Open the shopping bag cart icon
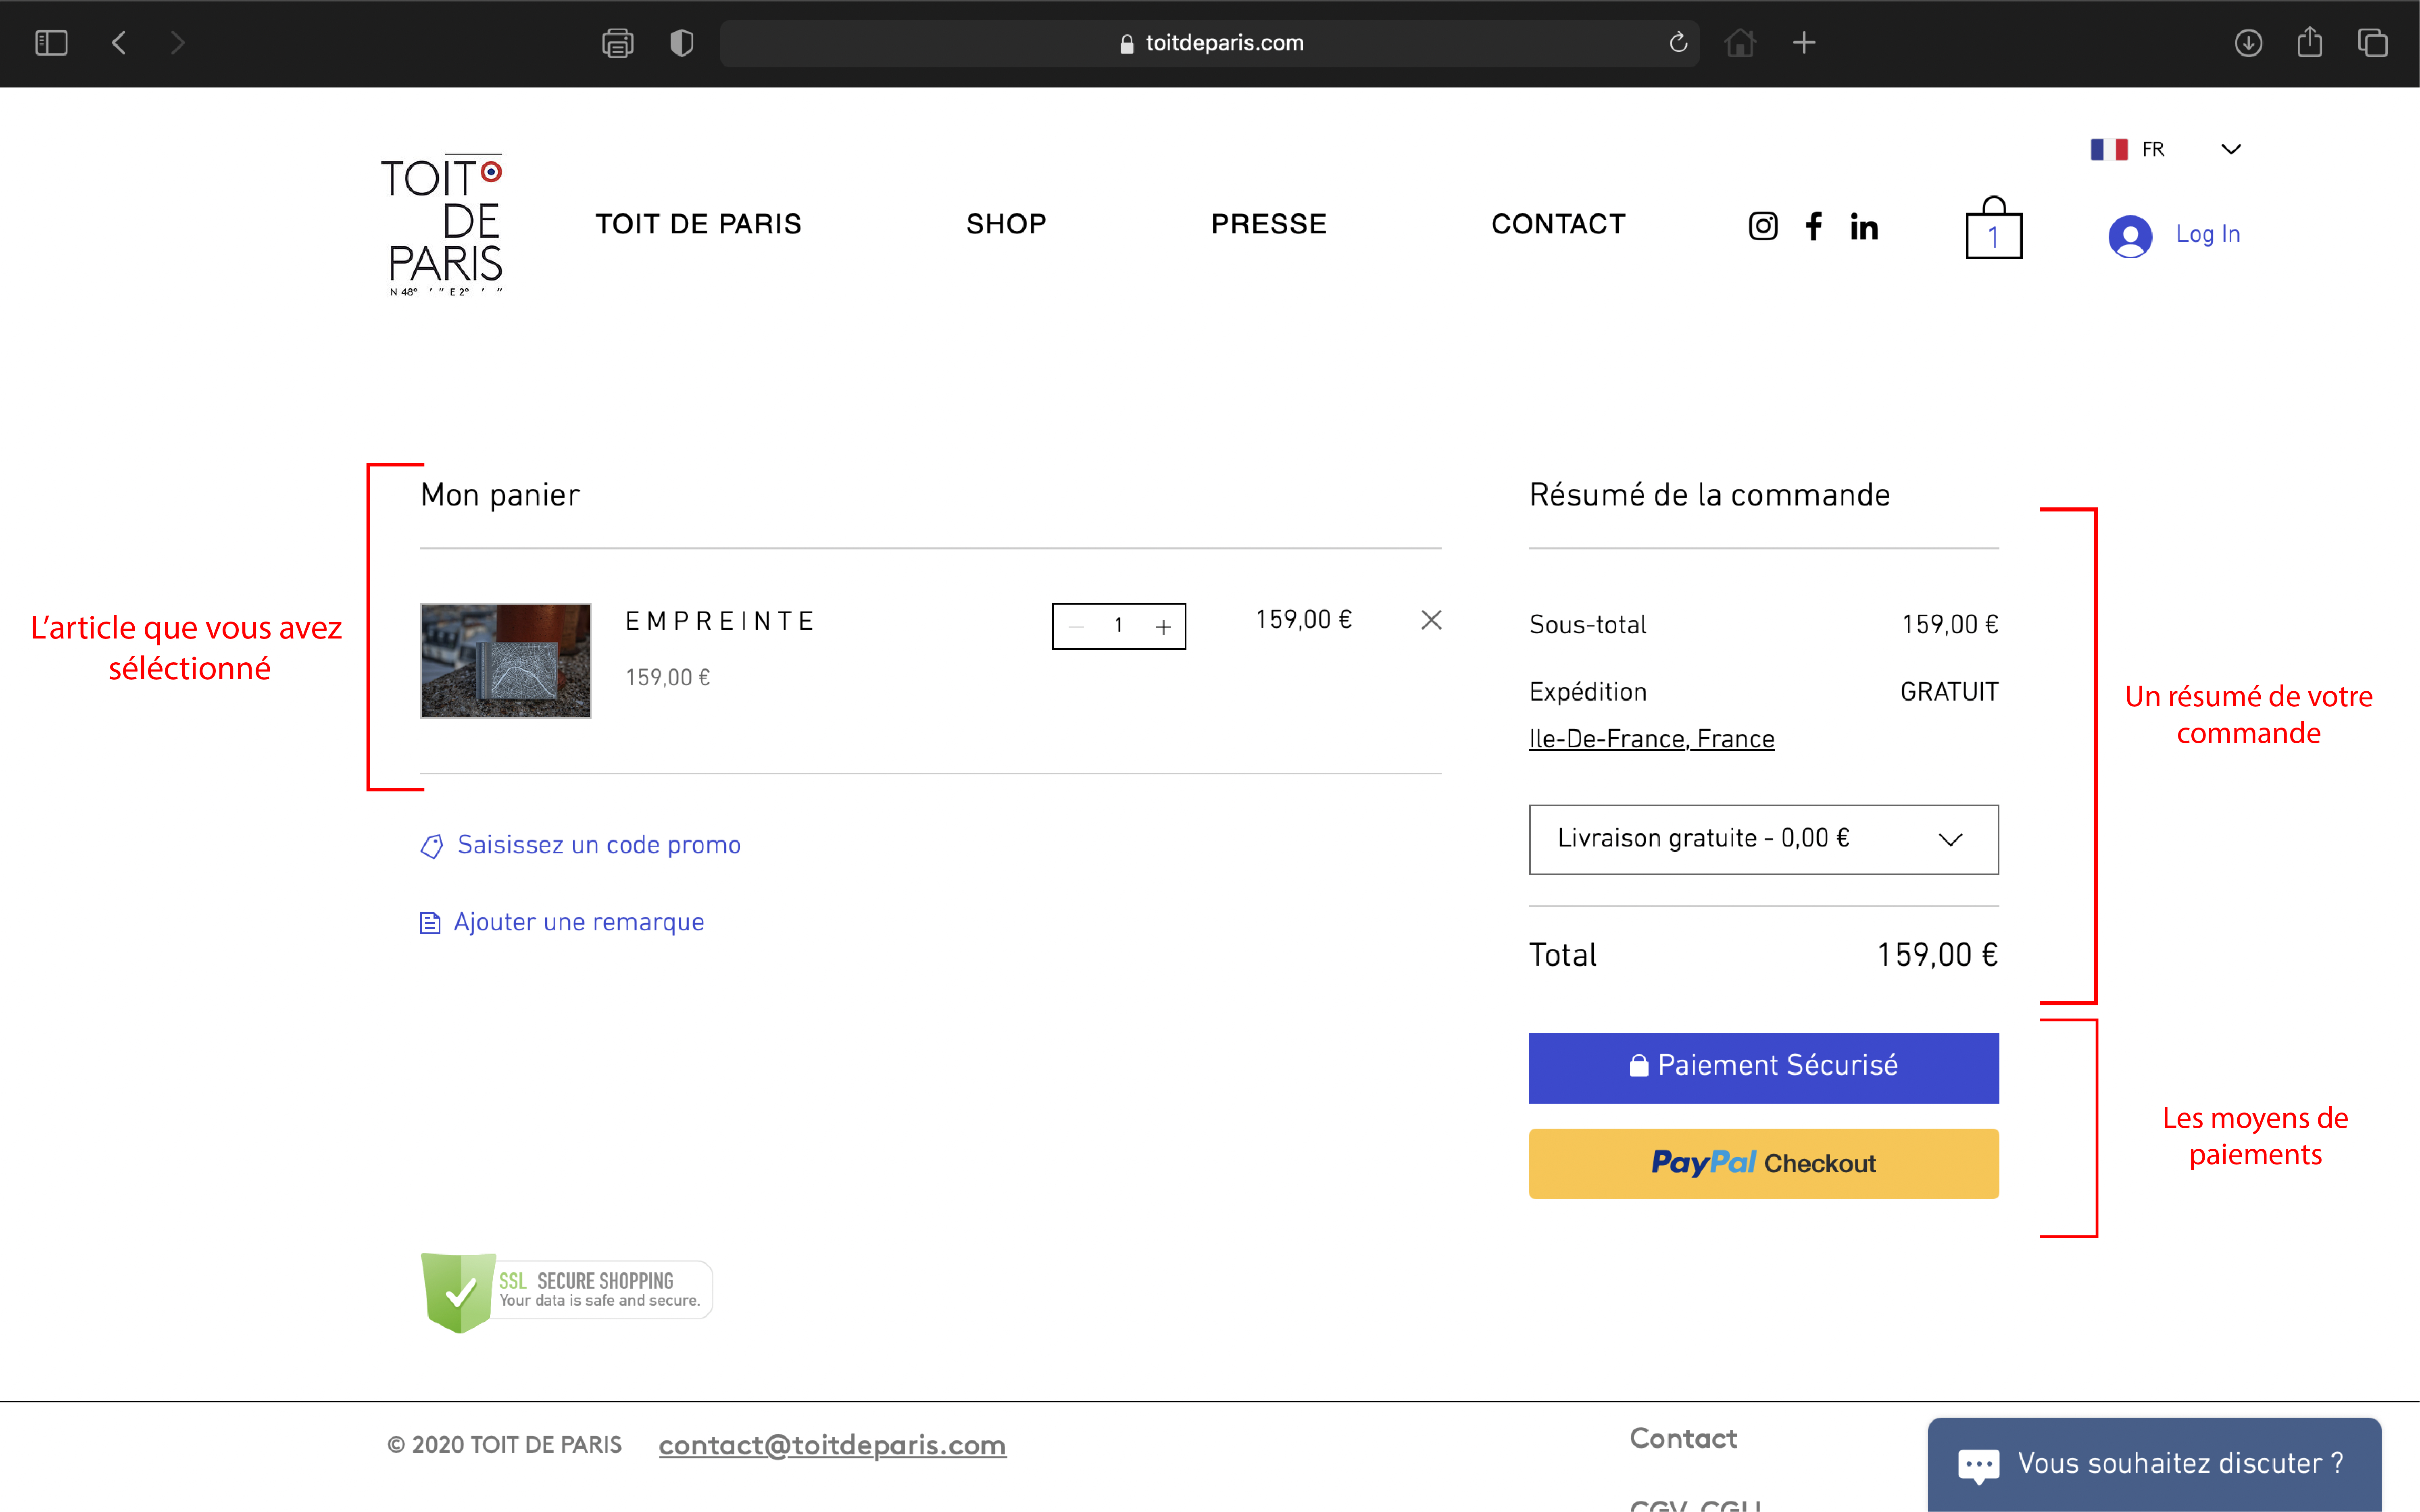This screenshot has width=2420, height=1512. 1994,228
